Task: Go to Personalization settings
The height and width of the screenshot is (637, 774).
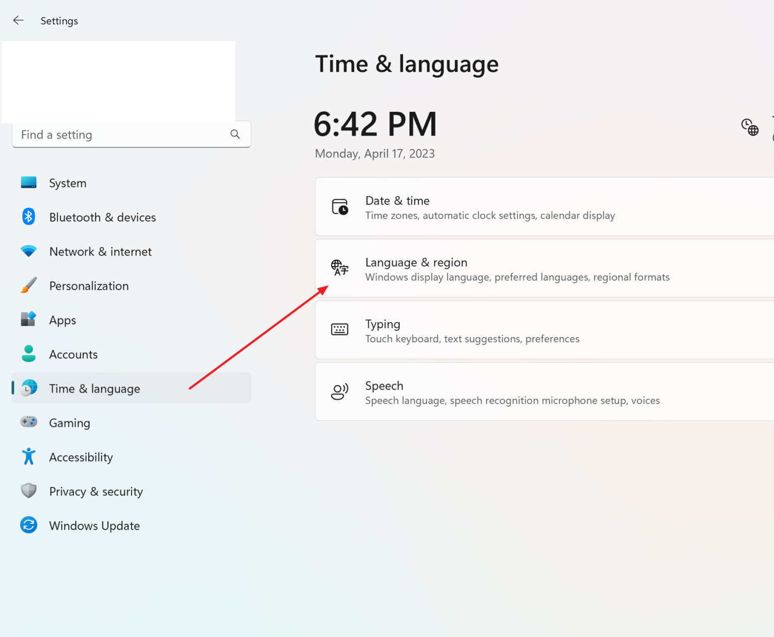Action: pyautogui.click(x=132, y=286)
